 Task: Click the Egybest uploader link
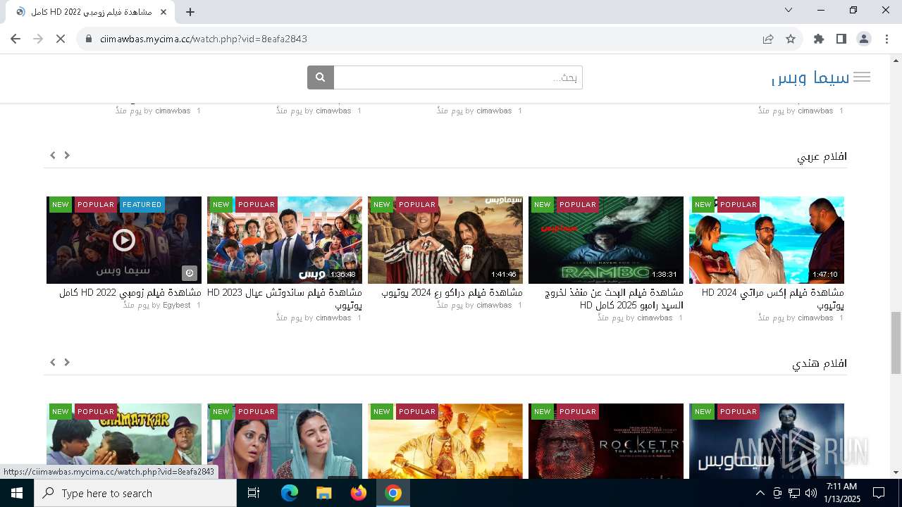177,305
